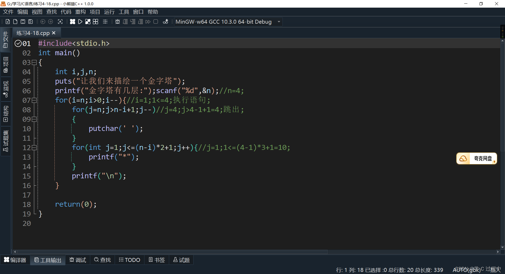Image resolution: width=505 pixels, height=274 pixels.
Task: Open compiler options sliders icon
Action: click(105, 22)
